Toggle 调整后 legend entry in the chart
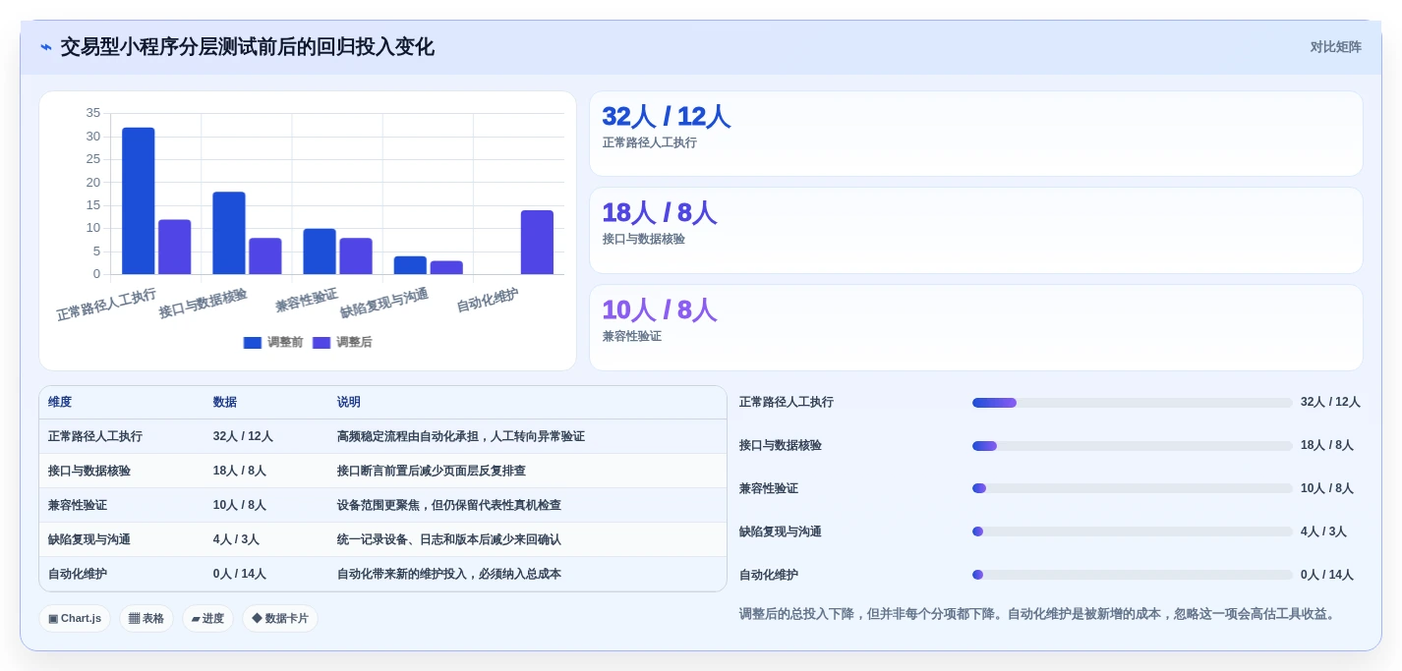 [342, 342]
